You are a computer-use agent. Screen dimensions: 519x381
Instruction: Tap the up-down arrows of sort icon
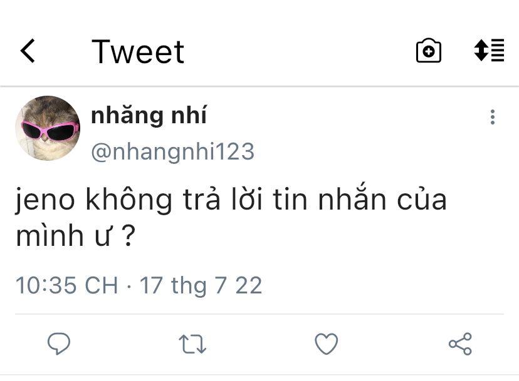[x=481, y=50]
